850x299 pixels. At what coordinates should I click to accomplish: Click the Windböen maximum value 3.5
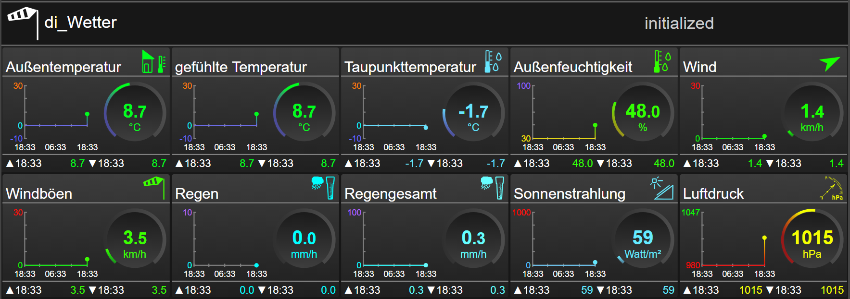click(77, 290)
